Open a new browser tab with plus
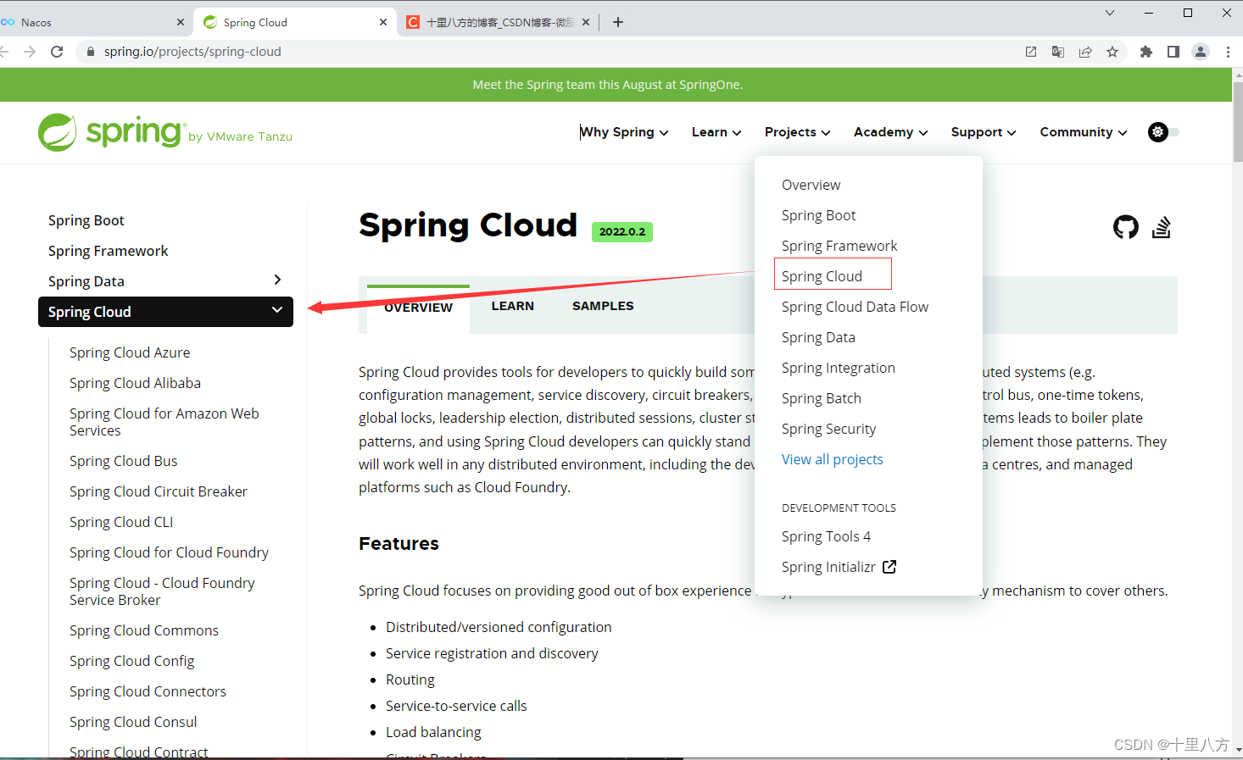Image resolution: width=1243 pixels, height=760 pixels. click(618, 22)
